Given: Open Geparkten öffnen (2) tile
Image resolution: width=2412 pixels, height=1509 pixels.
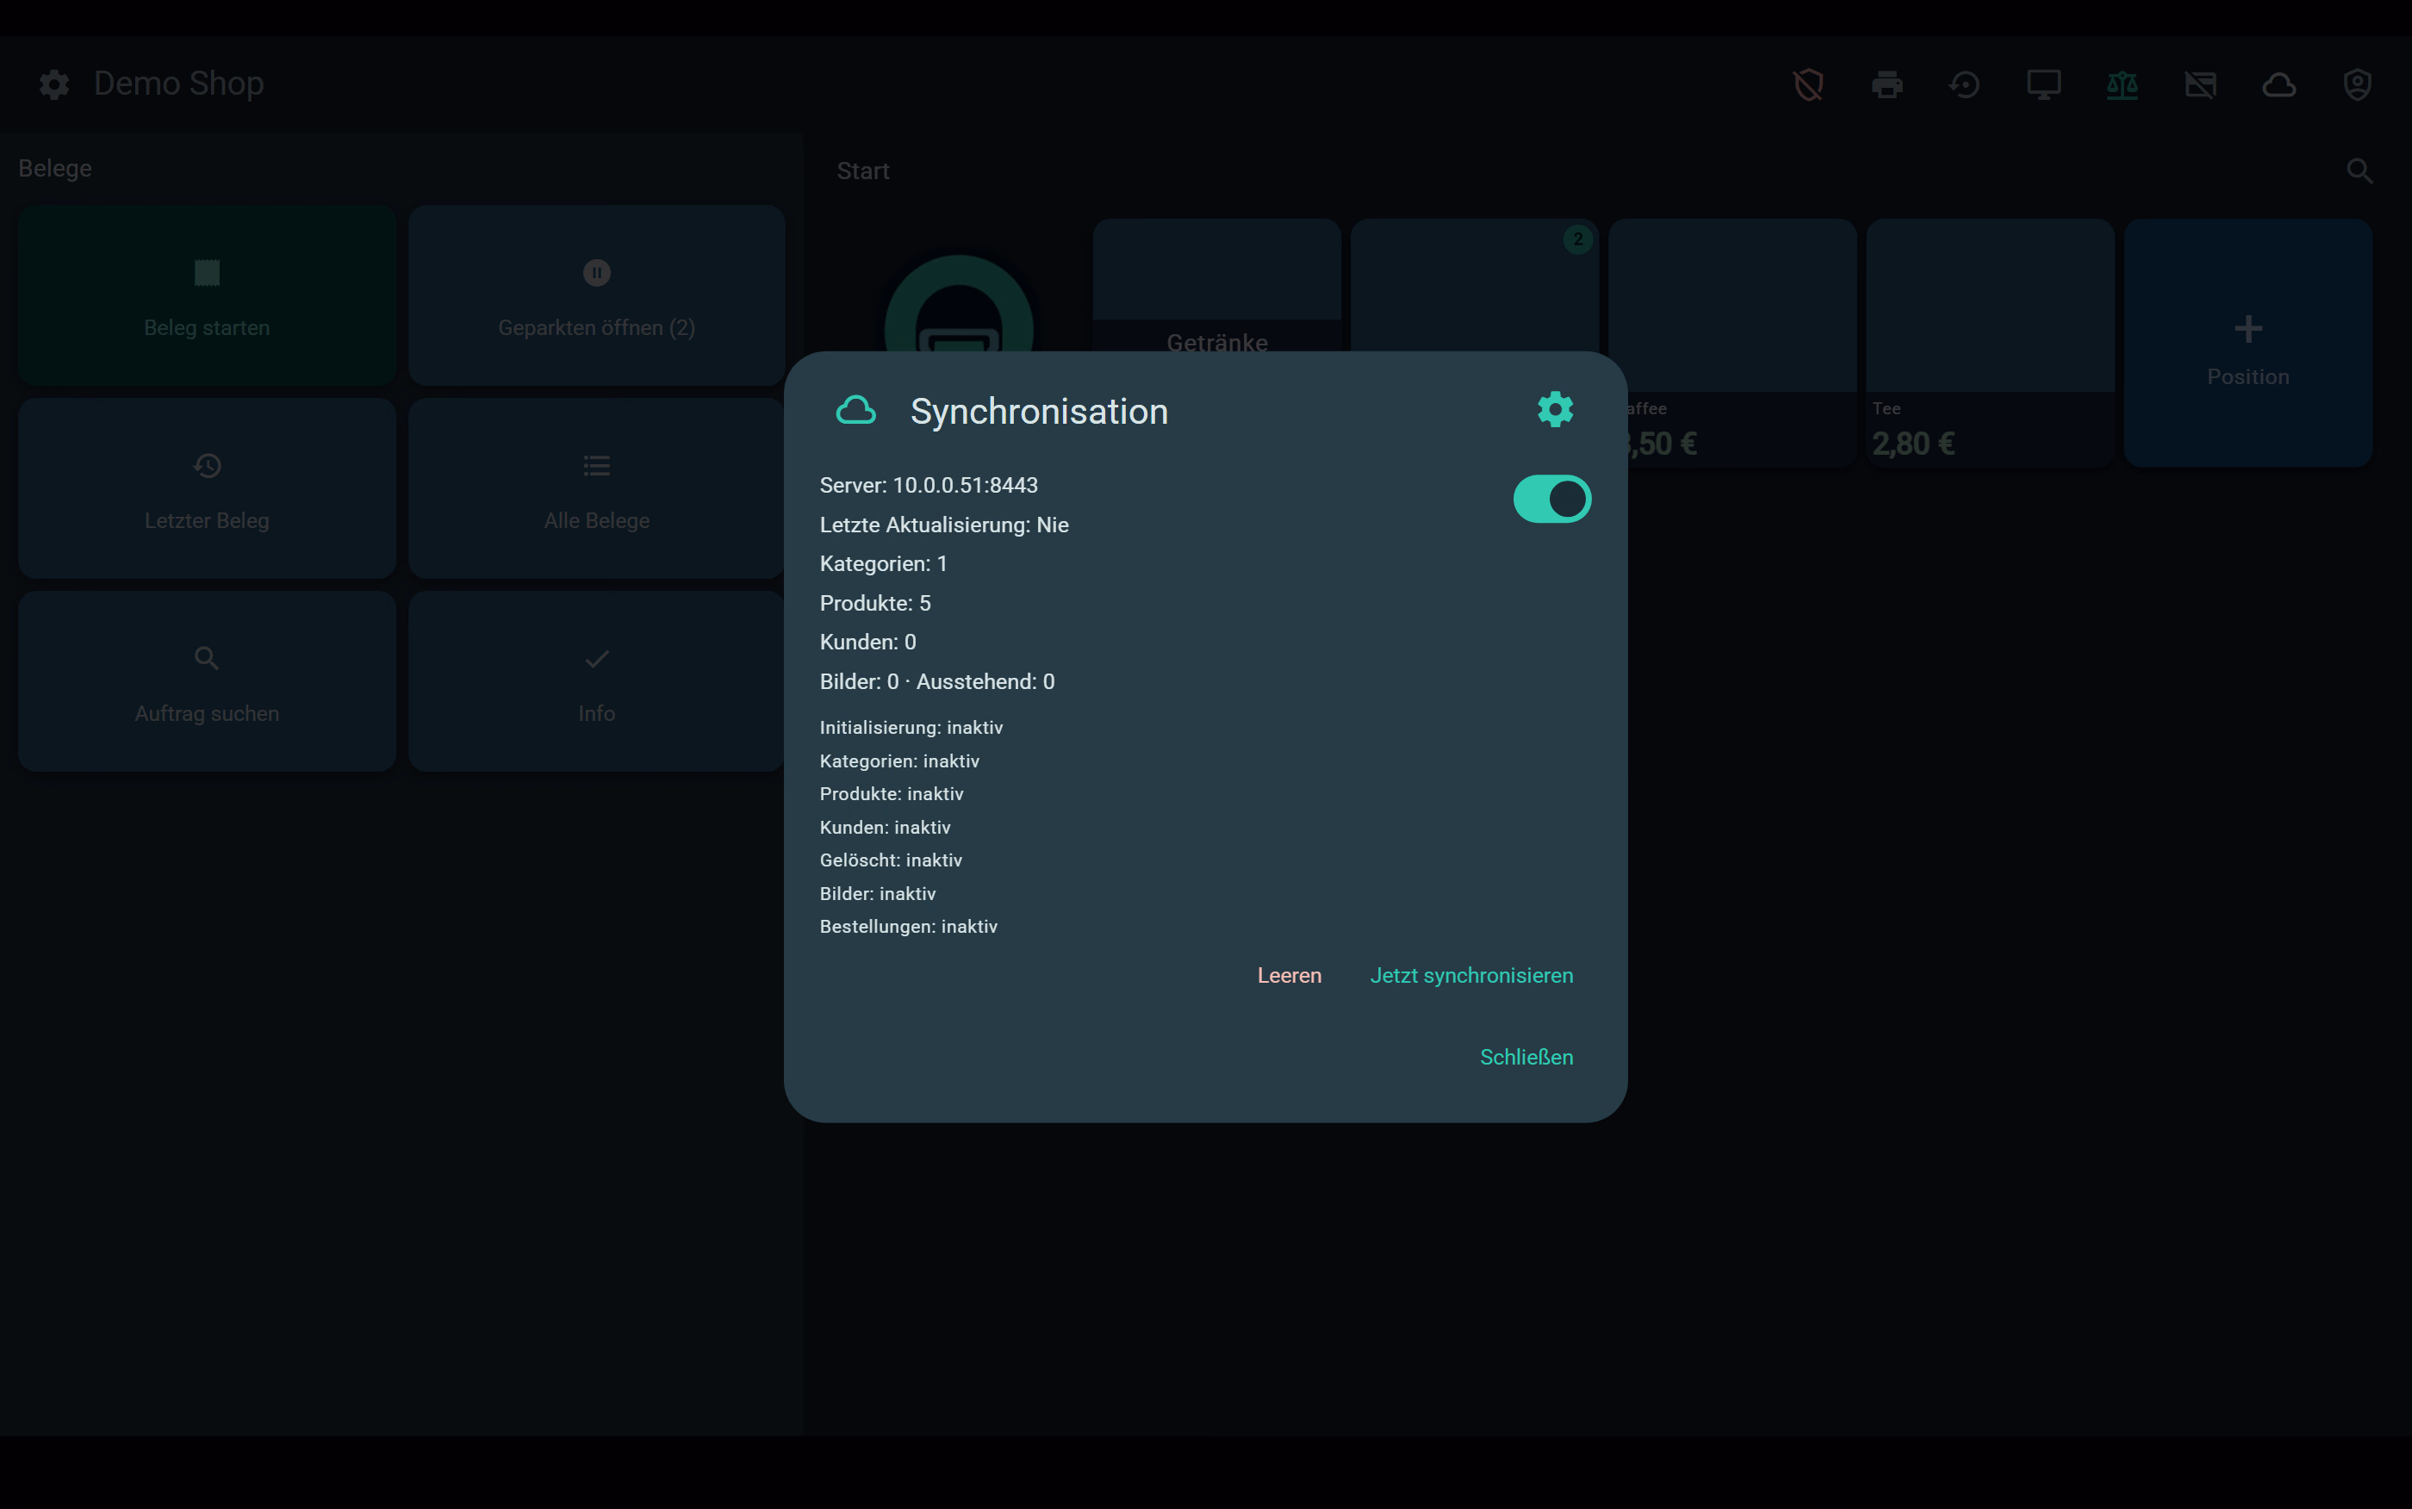Looking at the screenshot, I should pos(597,295).
